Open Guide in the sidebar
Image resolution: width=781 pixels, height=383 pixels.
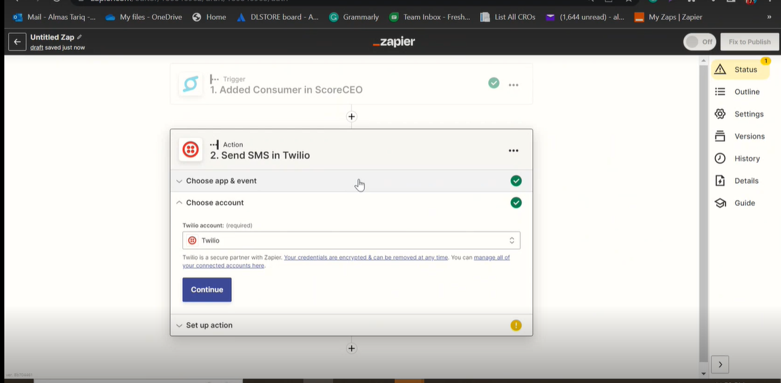(745, 203)
